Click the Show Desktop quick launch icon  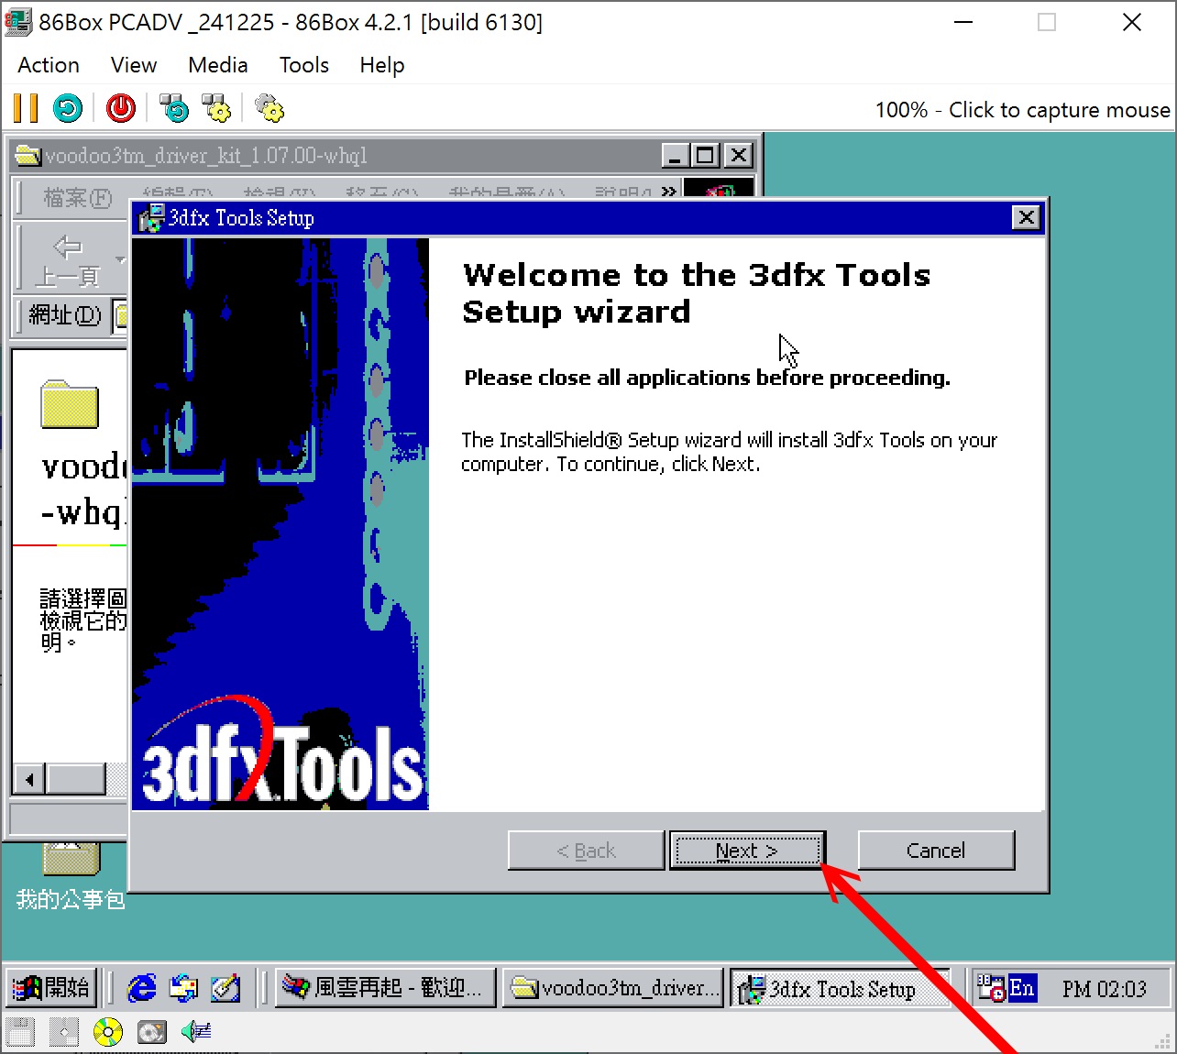225,988
